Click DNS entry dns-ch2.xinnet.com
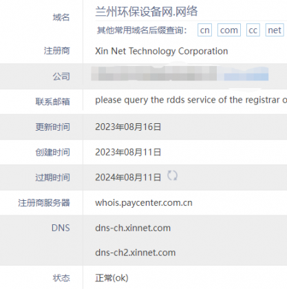Screen dimensions: 287x289 point(136,253)
